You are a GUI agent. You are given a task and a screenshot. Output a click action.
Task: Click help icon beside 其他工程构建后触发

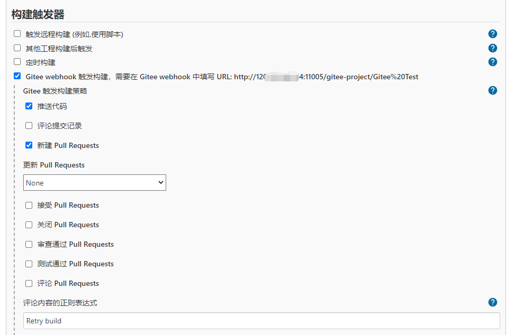[492, 48]
